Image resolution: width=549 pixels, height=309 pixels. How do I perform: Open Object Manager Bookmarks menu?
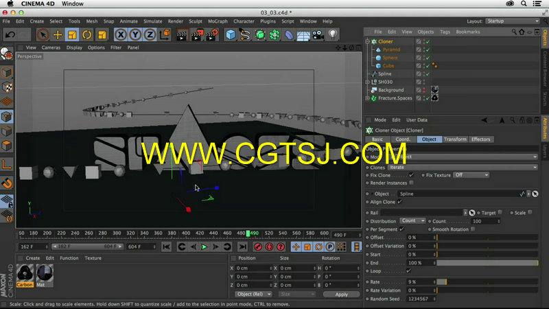pos(468,32)
